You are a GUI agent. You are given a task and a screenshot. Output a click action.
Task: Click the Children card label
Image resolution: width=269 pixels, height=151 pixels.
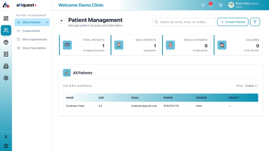click(252, 40)
